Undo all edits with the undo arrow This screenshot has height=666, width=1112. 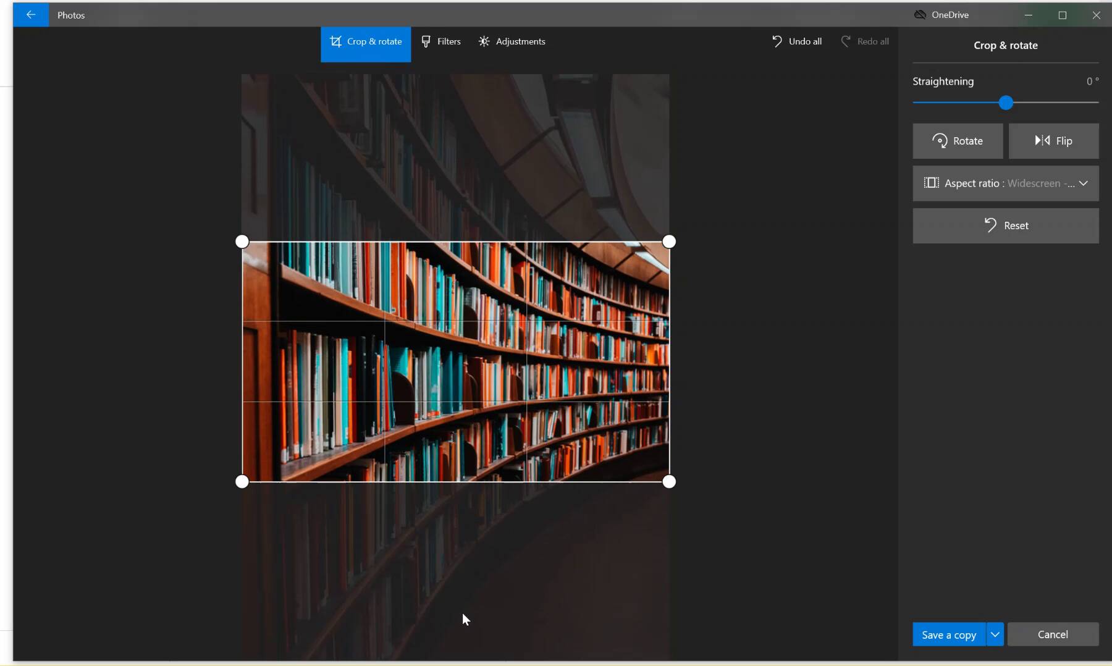click(x=778, y=41)
